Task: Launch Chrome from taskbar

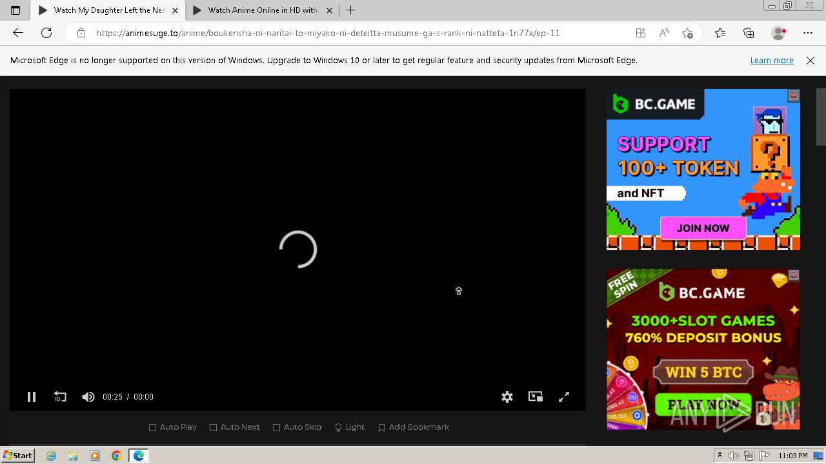Action: [x=117, y=456]
